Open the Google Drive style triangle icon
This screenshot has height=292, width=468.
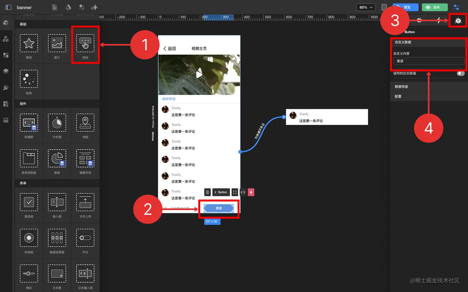coord(68,7)
